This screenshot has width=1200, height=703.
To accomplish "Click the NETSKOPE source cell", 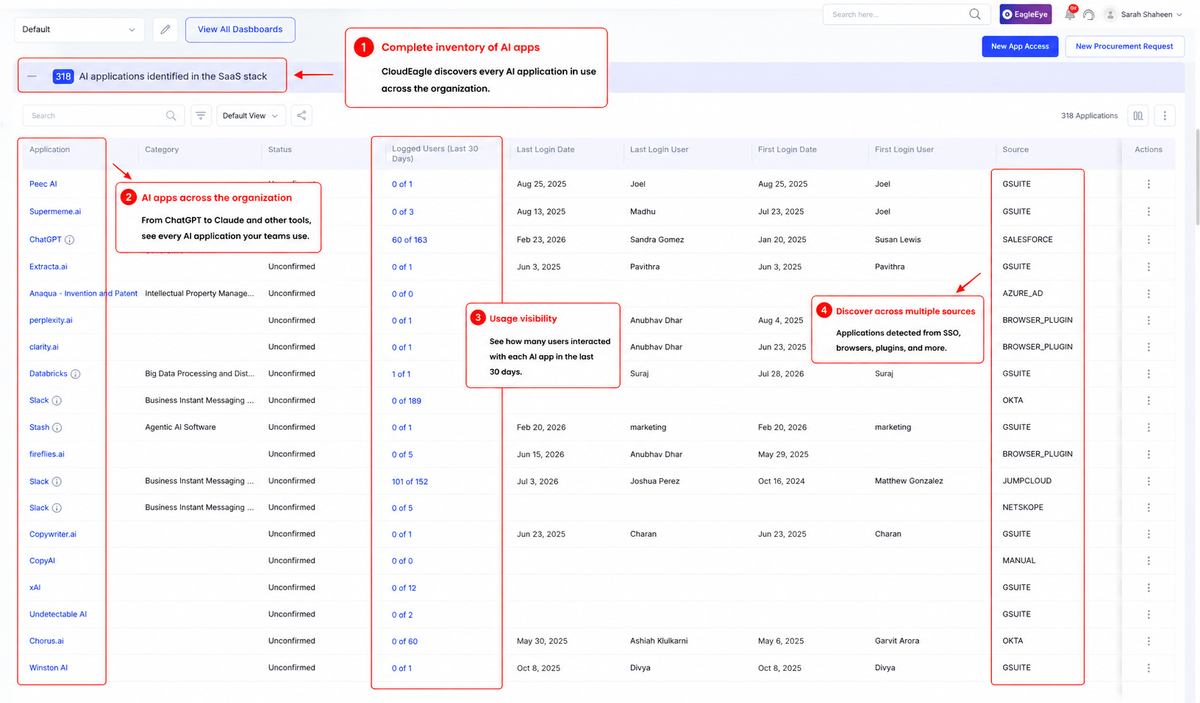I will 1023,507.
